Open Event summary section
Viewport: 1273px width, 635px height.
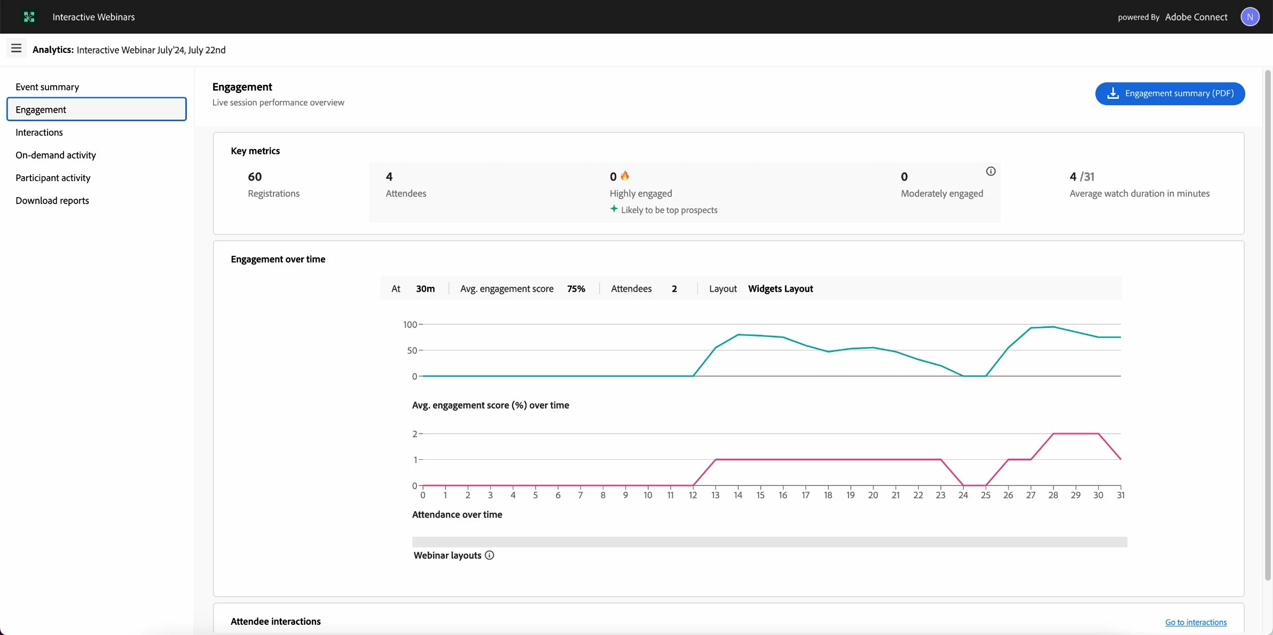click(48, 87)
